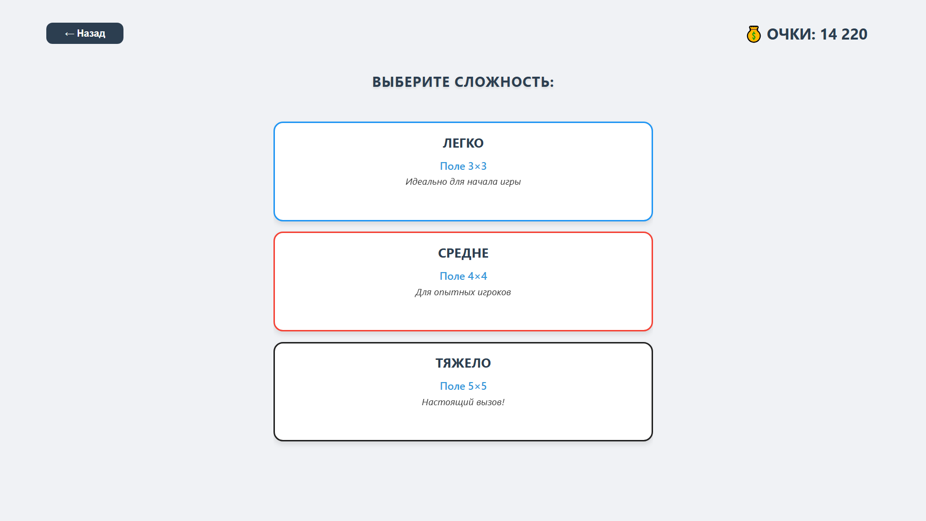The height and width of the screenshot is (521, 926).
Task: Click the Назад button to go back
Action: 85,33
